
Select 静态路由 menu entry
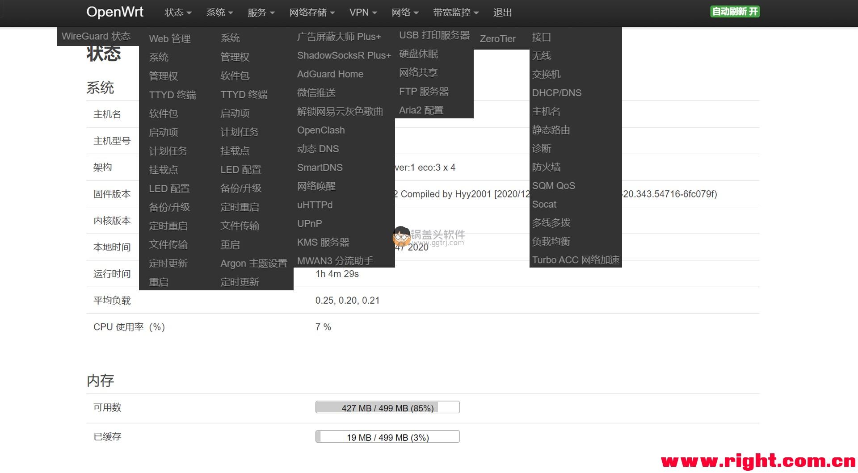551,130
